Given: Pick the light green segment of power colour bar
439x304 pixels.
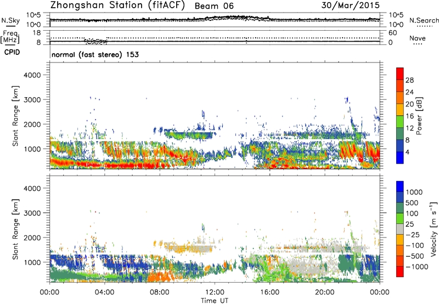Looking at the screenshot, I should [x=400, y=122].
